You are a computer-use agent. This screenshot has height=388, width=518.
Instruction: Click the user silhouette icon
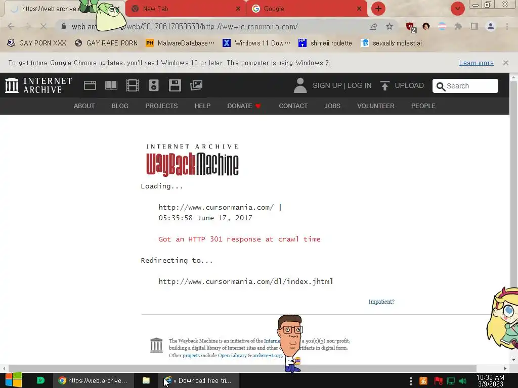click(300, 85)
